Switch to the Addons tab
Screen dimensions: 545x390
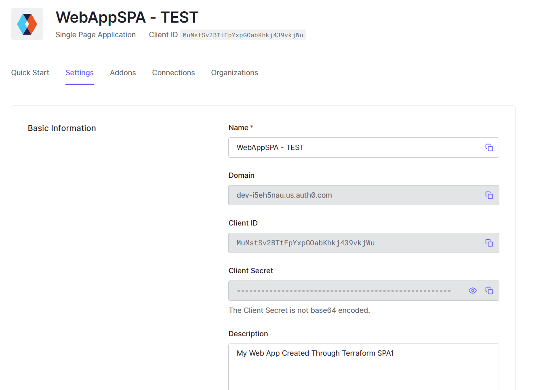(123, 73)
